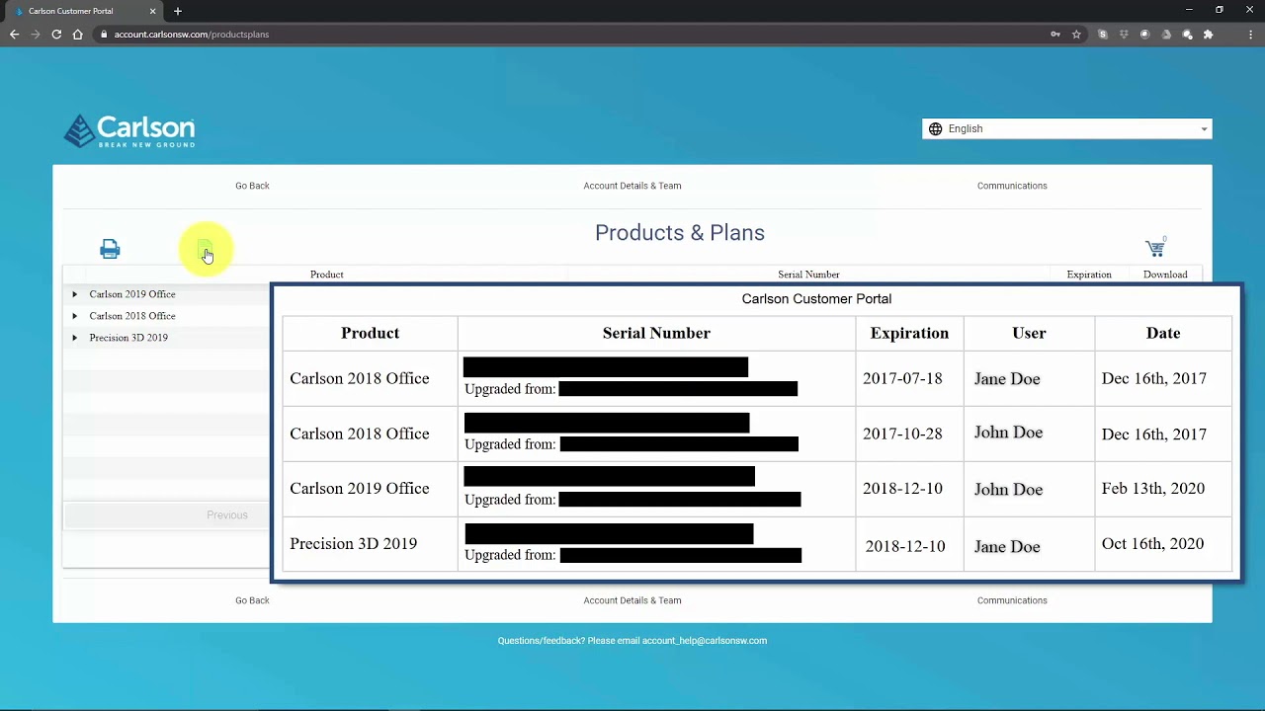
Task: Expand the Precision 3D 2019 row
Action: point(74,338)
